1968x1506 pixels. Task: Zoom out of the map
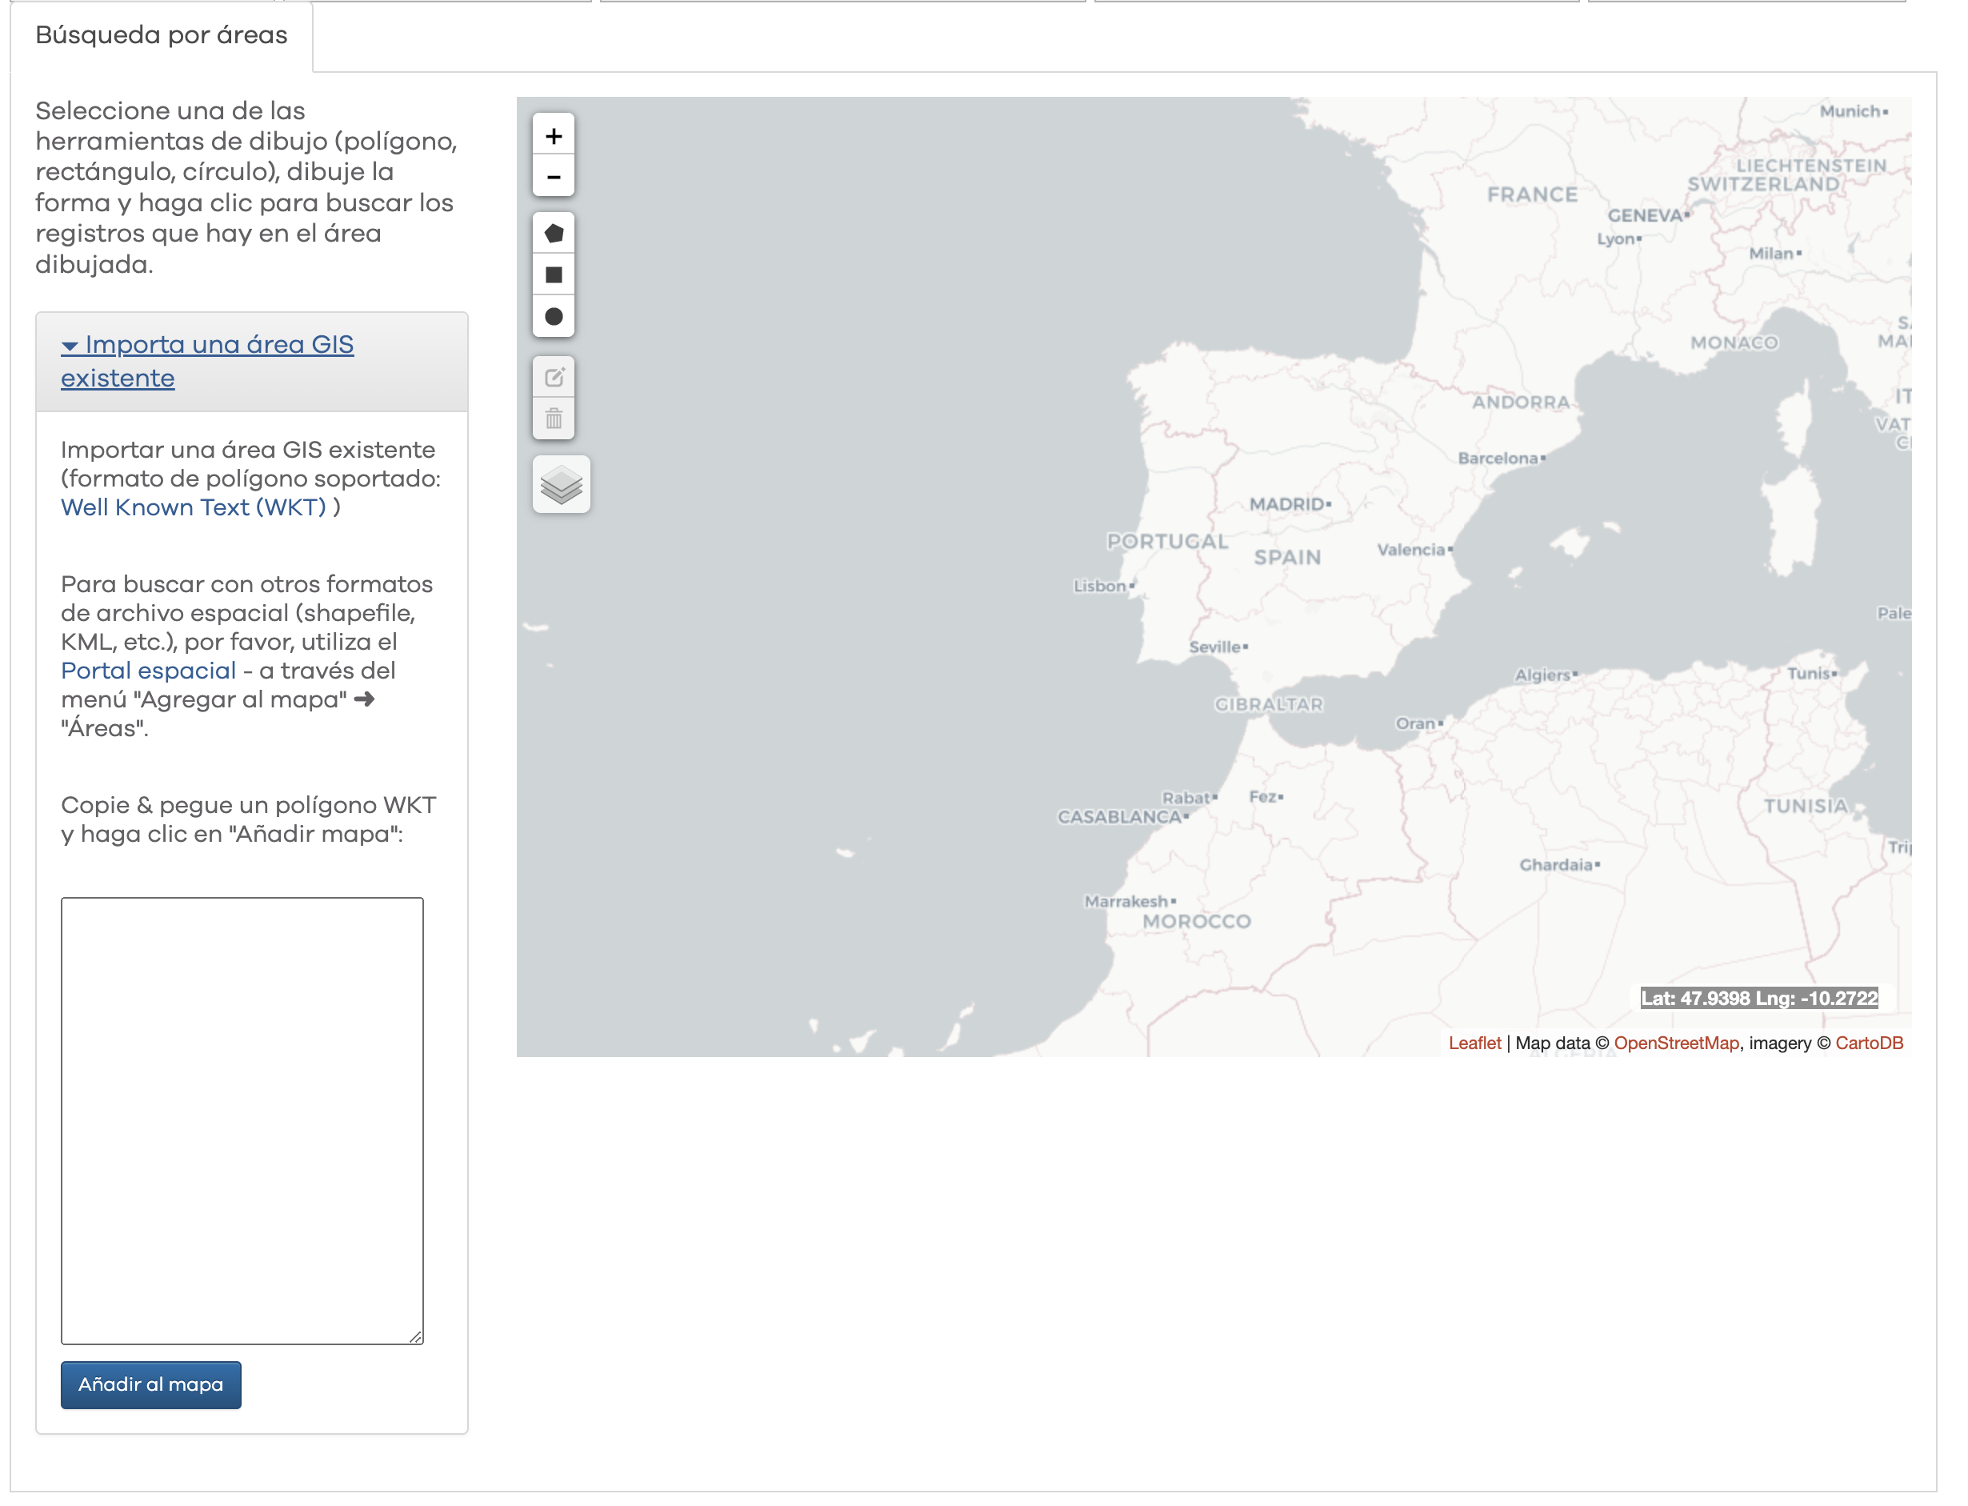point(553,177)
